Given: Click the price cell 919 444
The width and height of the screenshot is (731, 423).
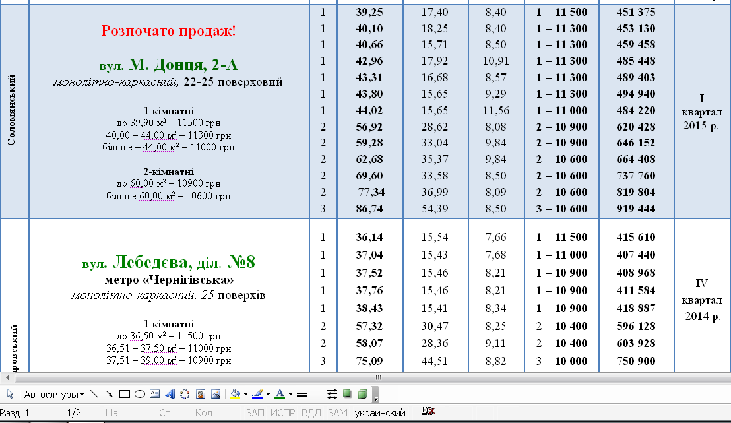Looking at the screenshot, I should point(636,209).
